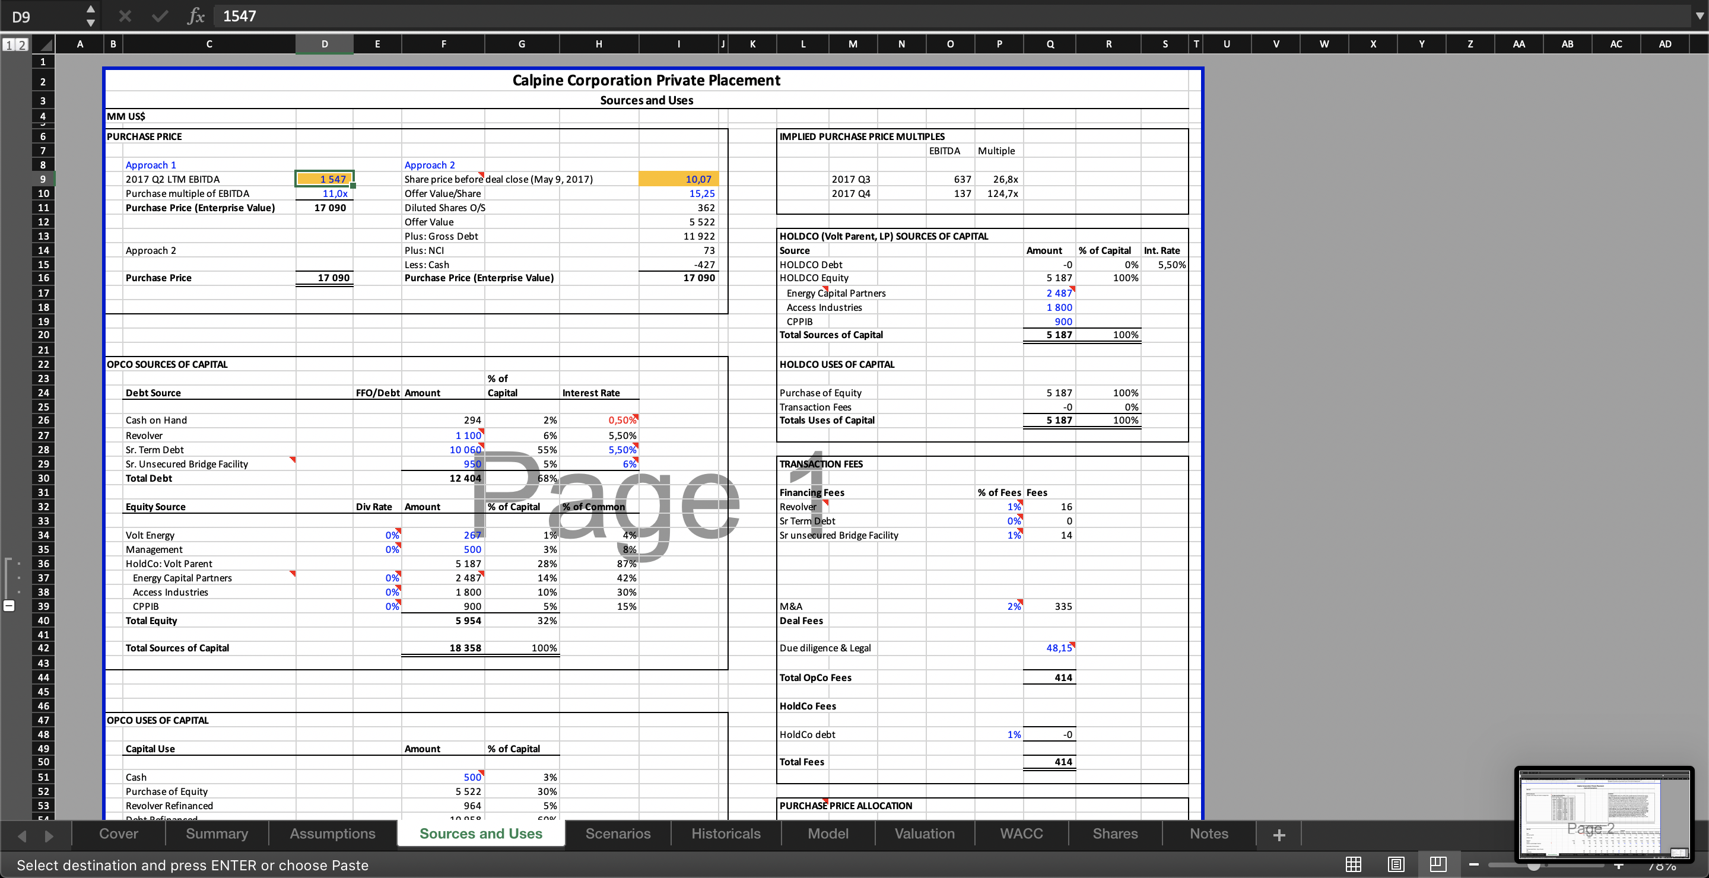Select the HOLDCO Debt interest rate 5,50%
This screenshot has width=1709, height=878.
(x=1165, y=265)
